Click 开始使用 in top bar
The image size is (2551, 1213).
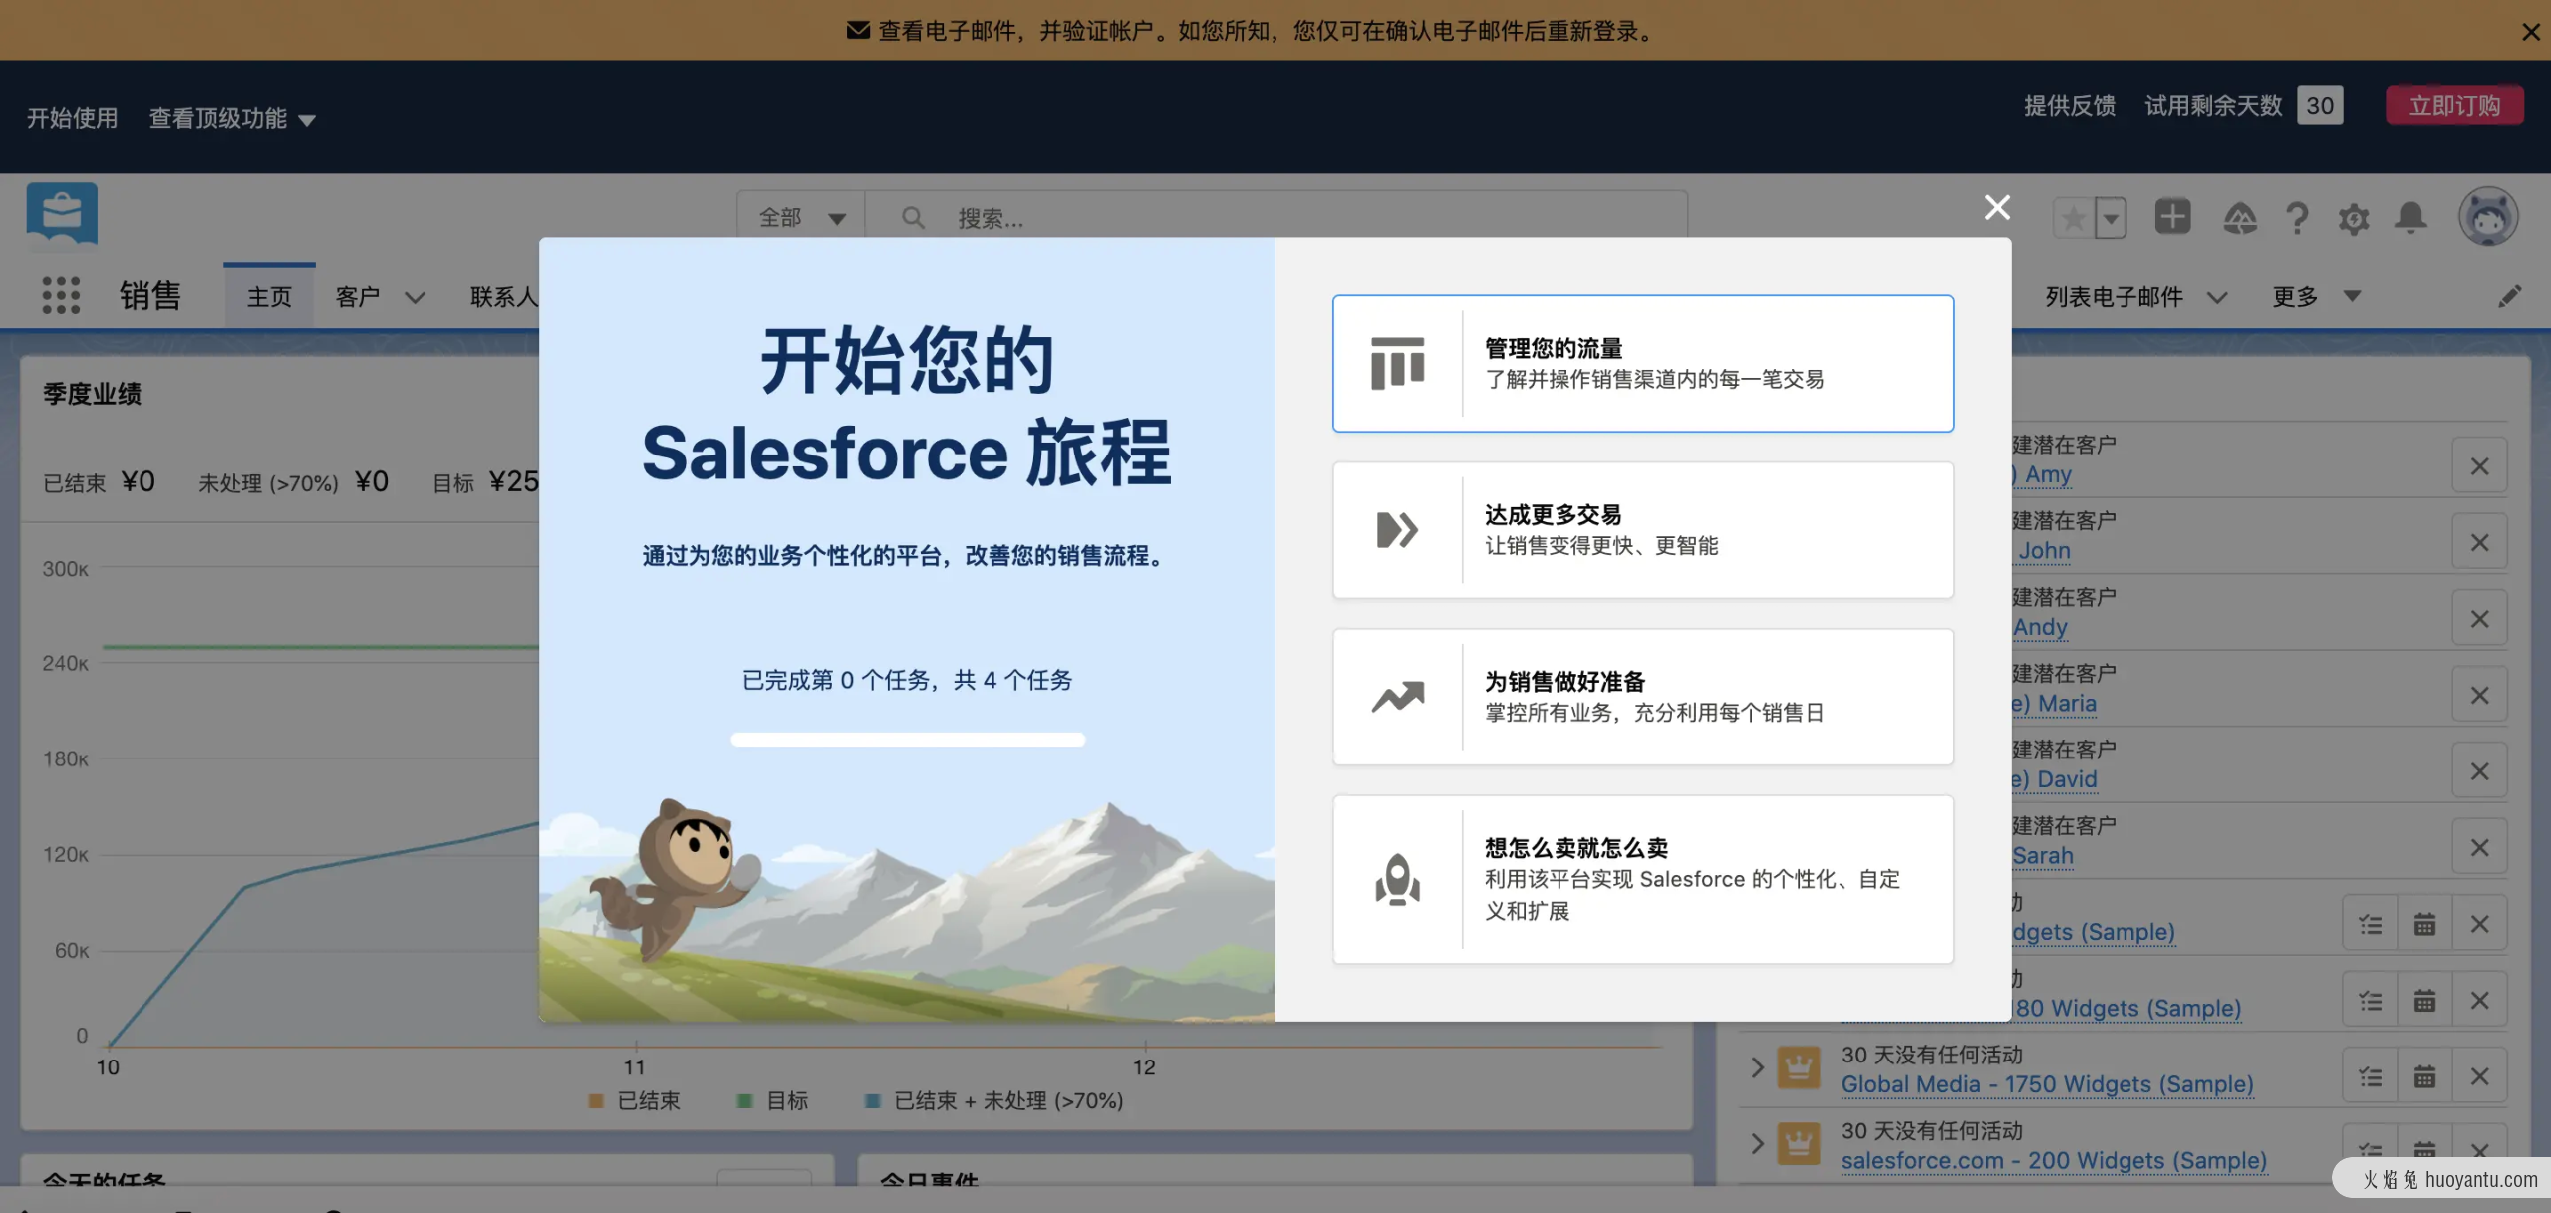(x=72, y=118)
